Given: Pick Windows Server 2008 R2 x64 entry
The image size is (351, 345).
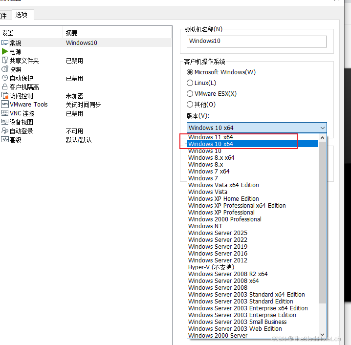Looking at the screenshot, I should pos(253,274).
